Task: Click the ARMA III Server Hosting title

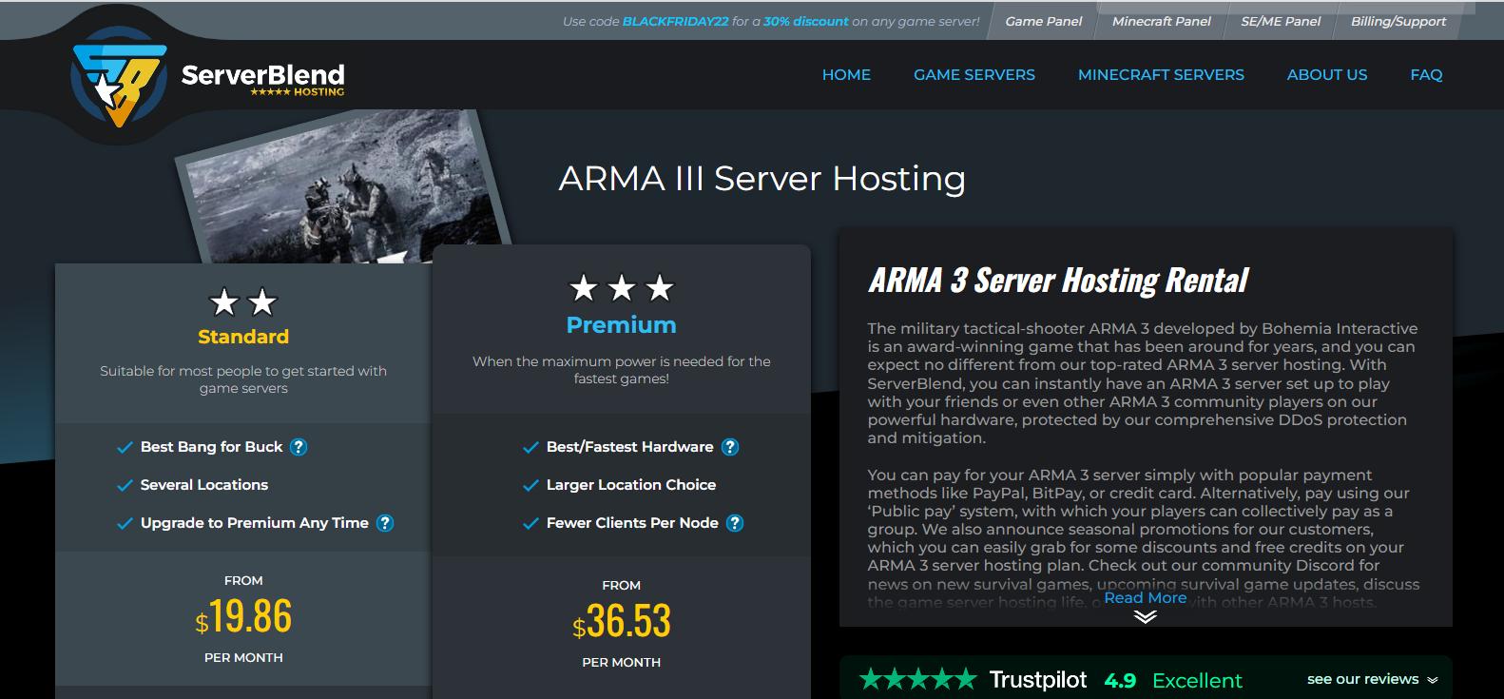Action: (x=762, y=179)
